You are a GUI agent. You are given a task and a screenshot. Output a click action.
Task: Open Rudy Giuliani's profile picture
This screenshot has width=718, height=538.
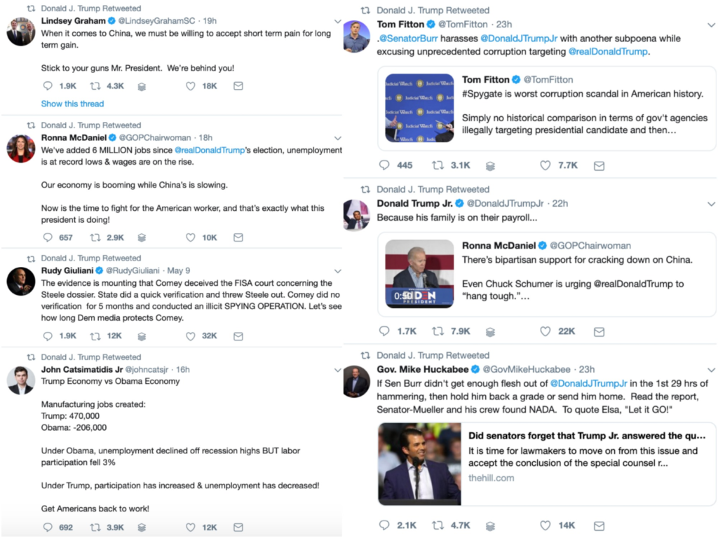[20, 282]
